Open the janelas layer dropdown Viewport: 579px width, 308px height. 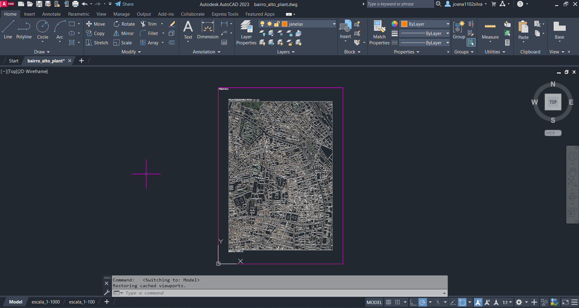point(334,24)
